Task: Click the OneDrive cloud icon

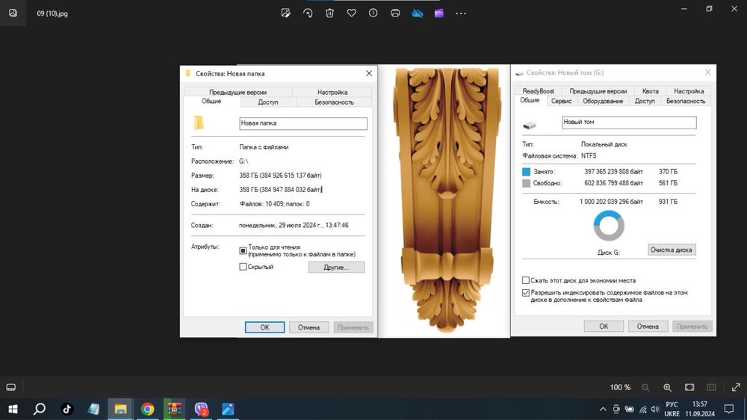Action: tap(418, 13)
